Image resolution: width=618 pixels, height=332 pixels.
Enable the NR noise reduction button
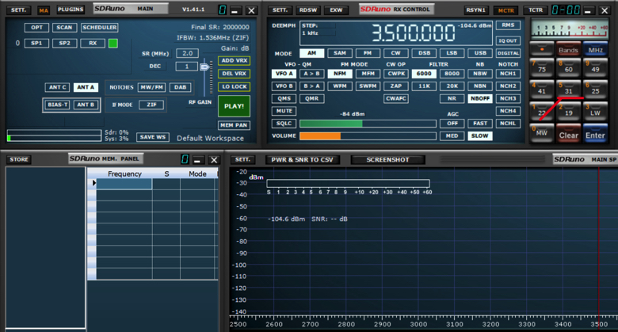click(452, 98)
